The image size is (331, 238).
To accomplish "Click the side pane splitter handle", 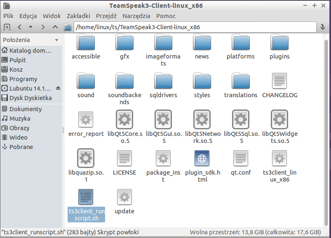I will [x=63, y=130].
